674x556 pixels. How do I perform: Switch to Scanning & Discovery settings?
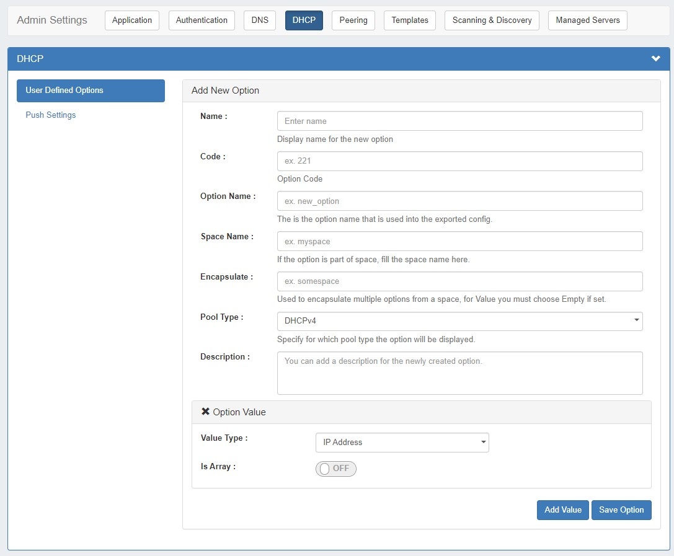click(x=492, y=20)
